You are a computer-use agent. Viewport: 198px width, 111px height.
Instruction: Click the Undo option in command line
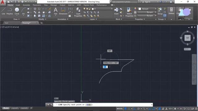coord(89,105)
